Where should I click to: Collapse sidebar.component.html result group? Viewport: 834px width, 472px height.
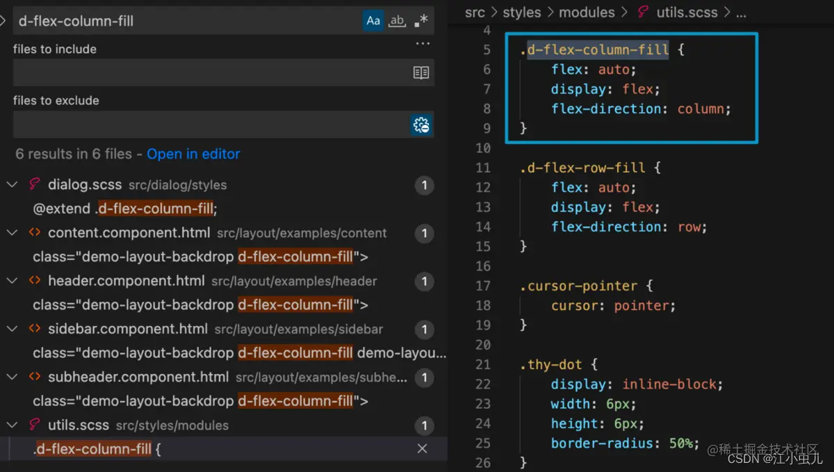[x=12, y=329]
